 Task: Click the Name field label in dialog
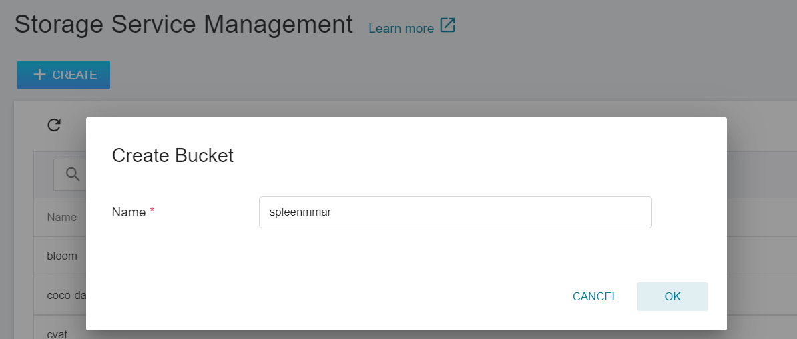click(129, 212)
